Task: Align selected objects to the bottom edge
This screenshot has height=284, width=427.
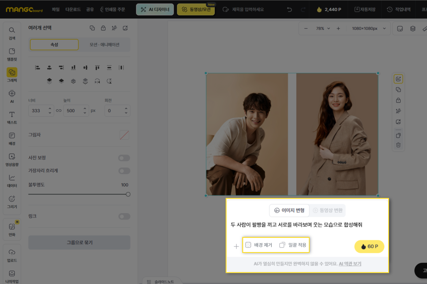Action: tap(73, 68)
